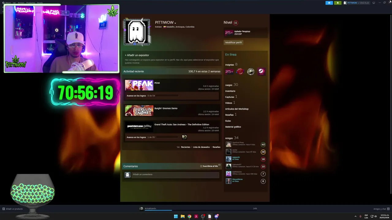The height and width of the screenshot is (220, 392).
Task: Open the Recientes link
Action: [x=186, y=147]
